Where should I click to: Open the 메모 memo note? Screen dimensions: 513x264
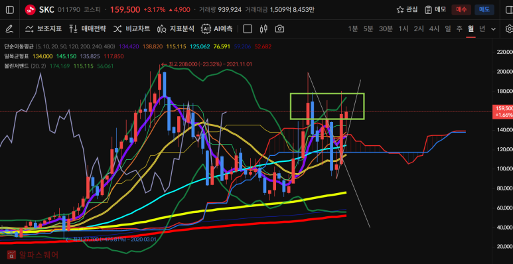click(x=435, y=10)
